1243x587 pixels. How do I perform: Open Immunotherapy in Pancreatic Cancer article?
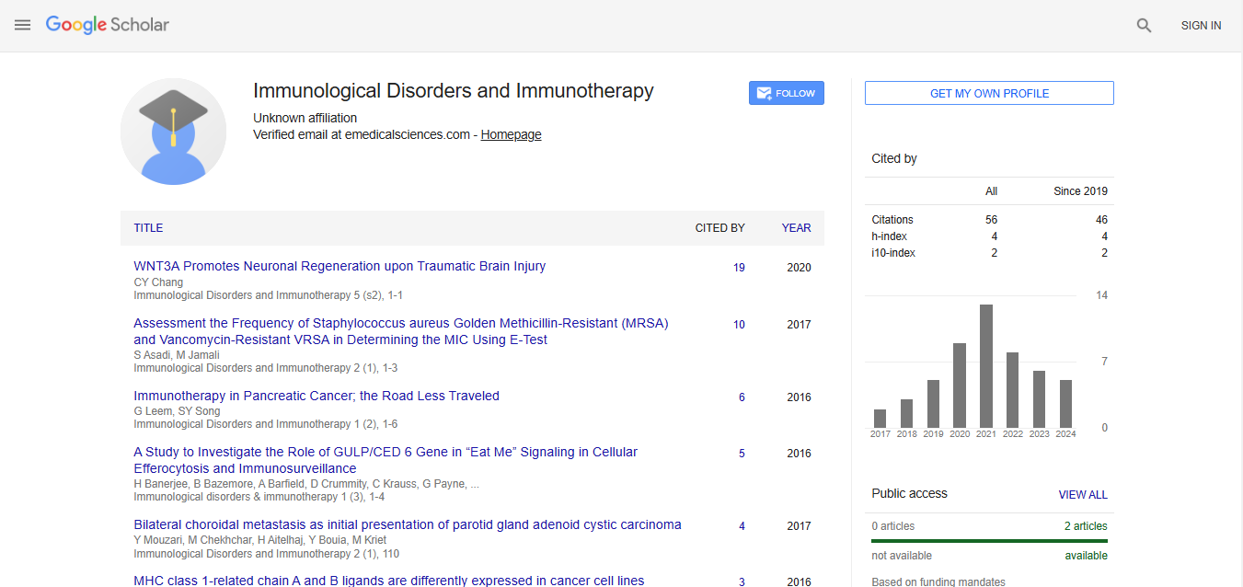317,396
